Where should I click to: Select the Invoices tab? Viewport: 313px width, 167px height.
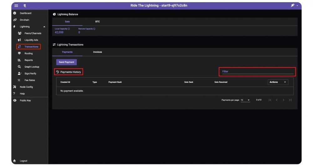[x=97, y=52]
